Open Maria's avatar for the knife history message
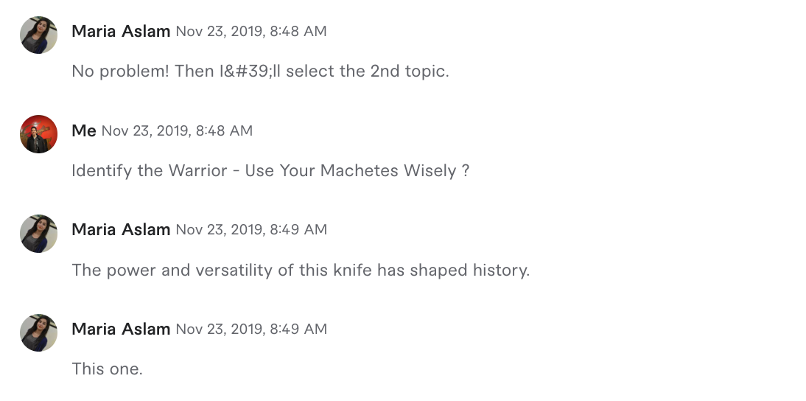806x401 pixels. click(x=38, y=233)
